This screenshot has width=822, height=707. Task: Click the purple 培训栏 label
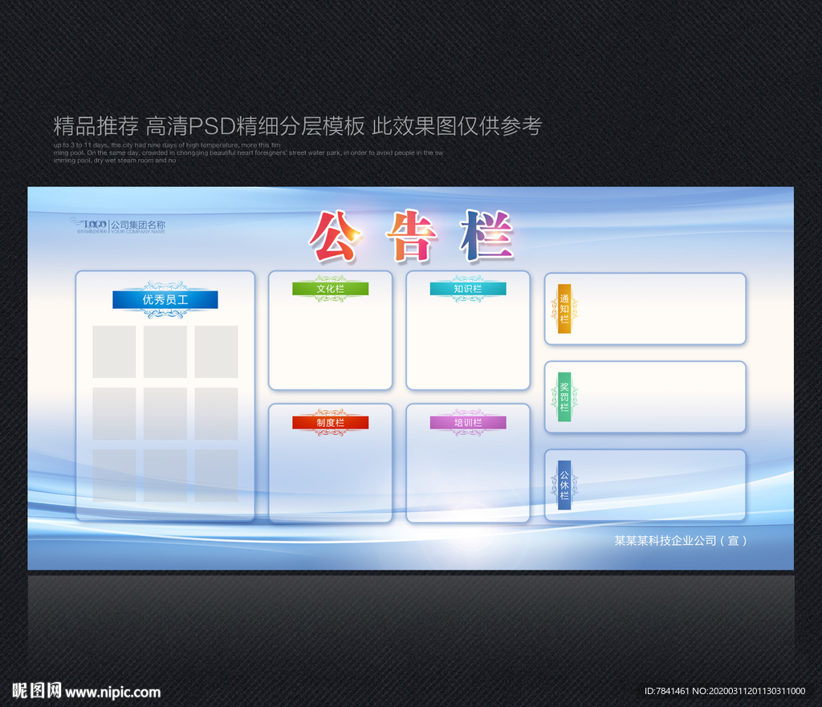pyautogui.click(x=468, y=422)
